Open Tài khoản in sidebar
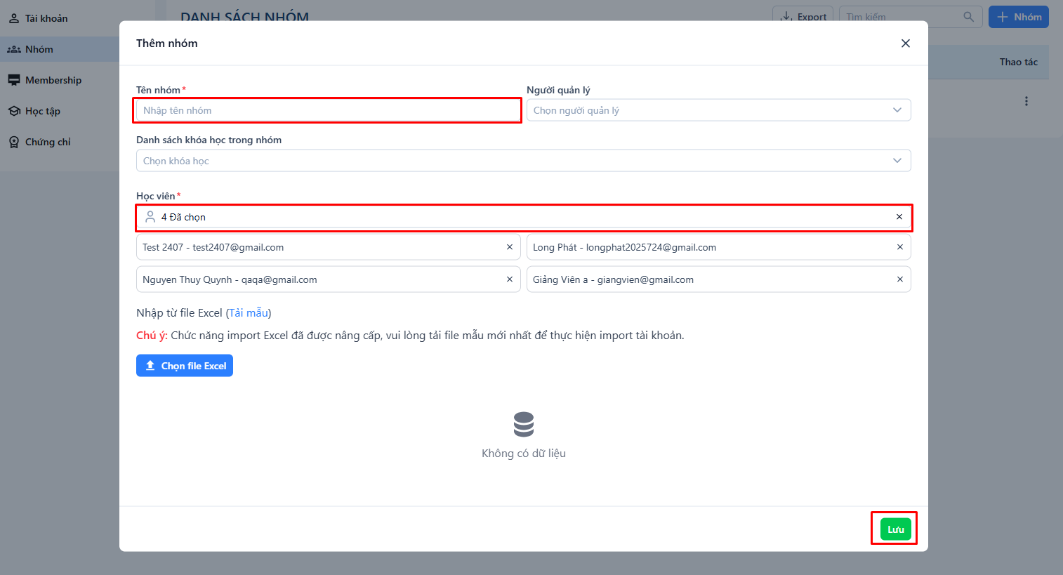The height and width of the screenshot is (575, 1063). [60, 18]
